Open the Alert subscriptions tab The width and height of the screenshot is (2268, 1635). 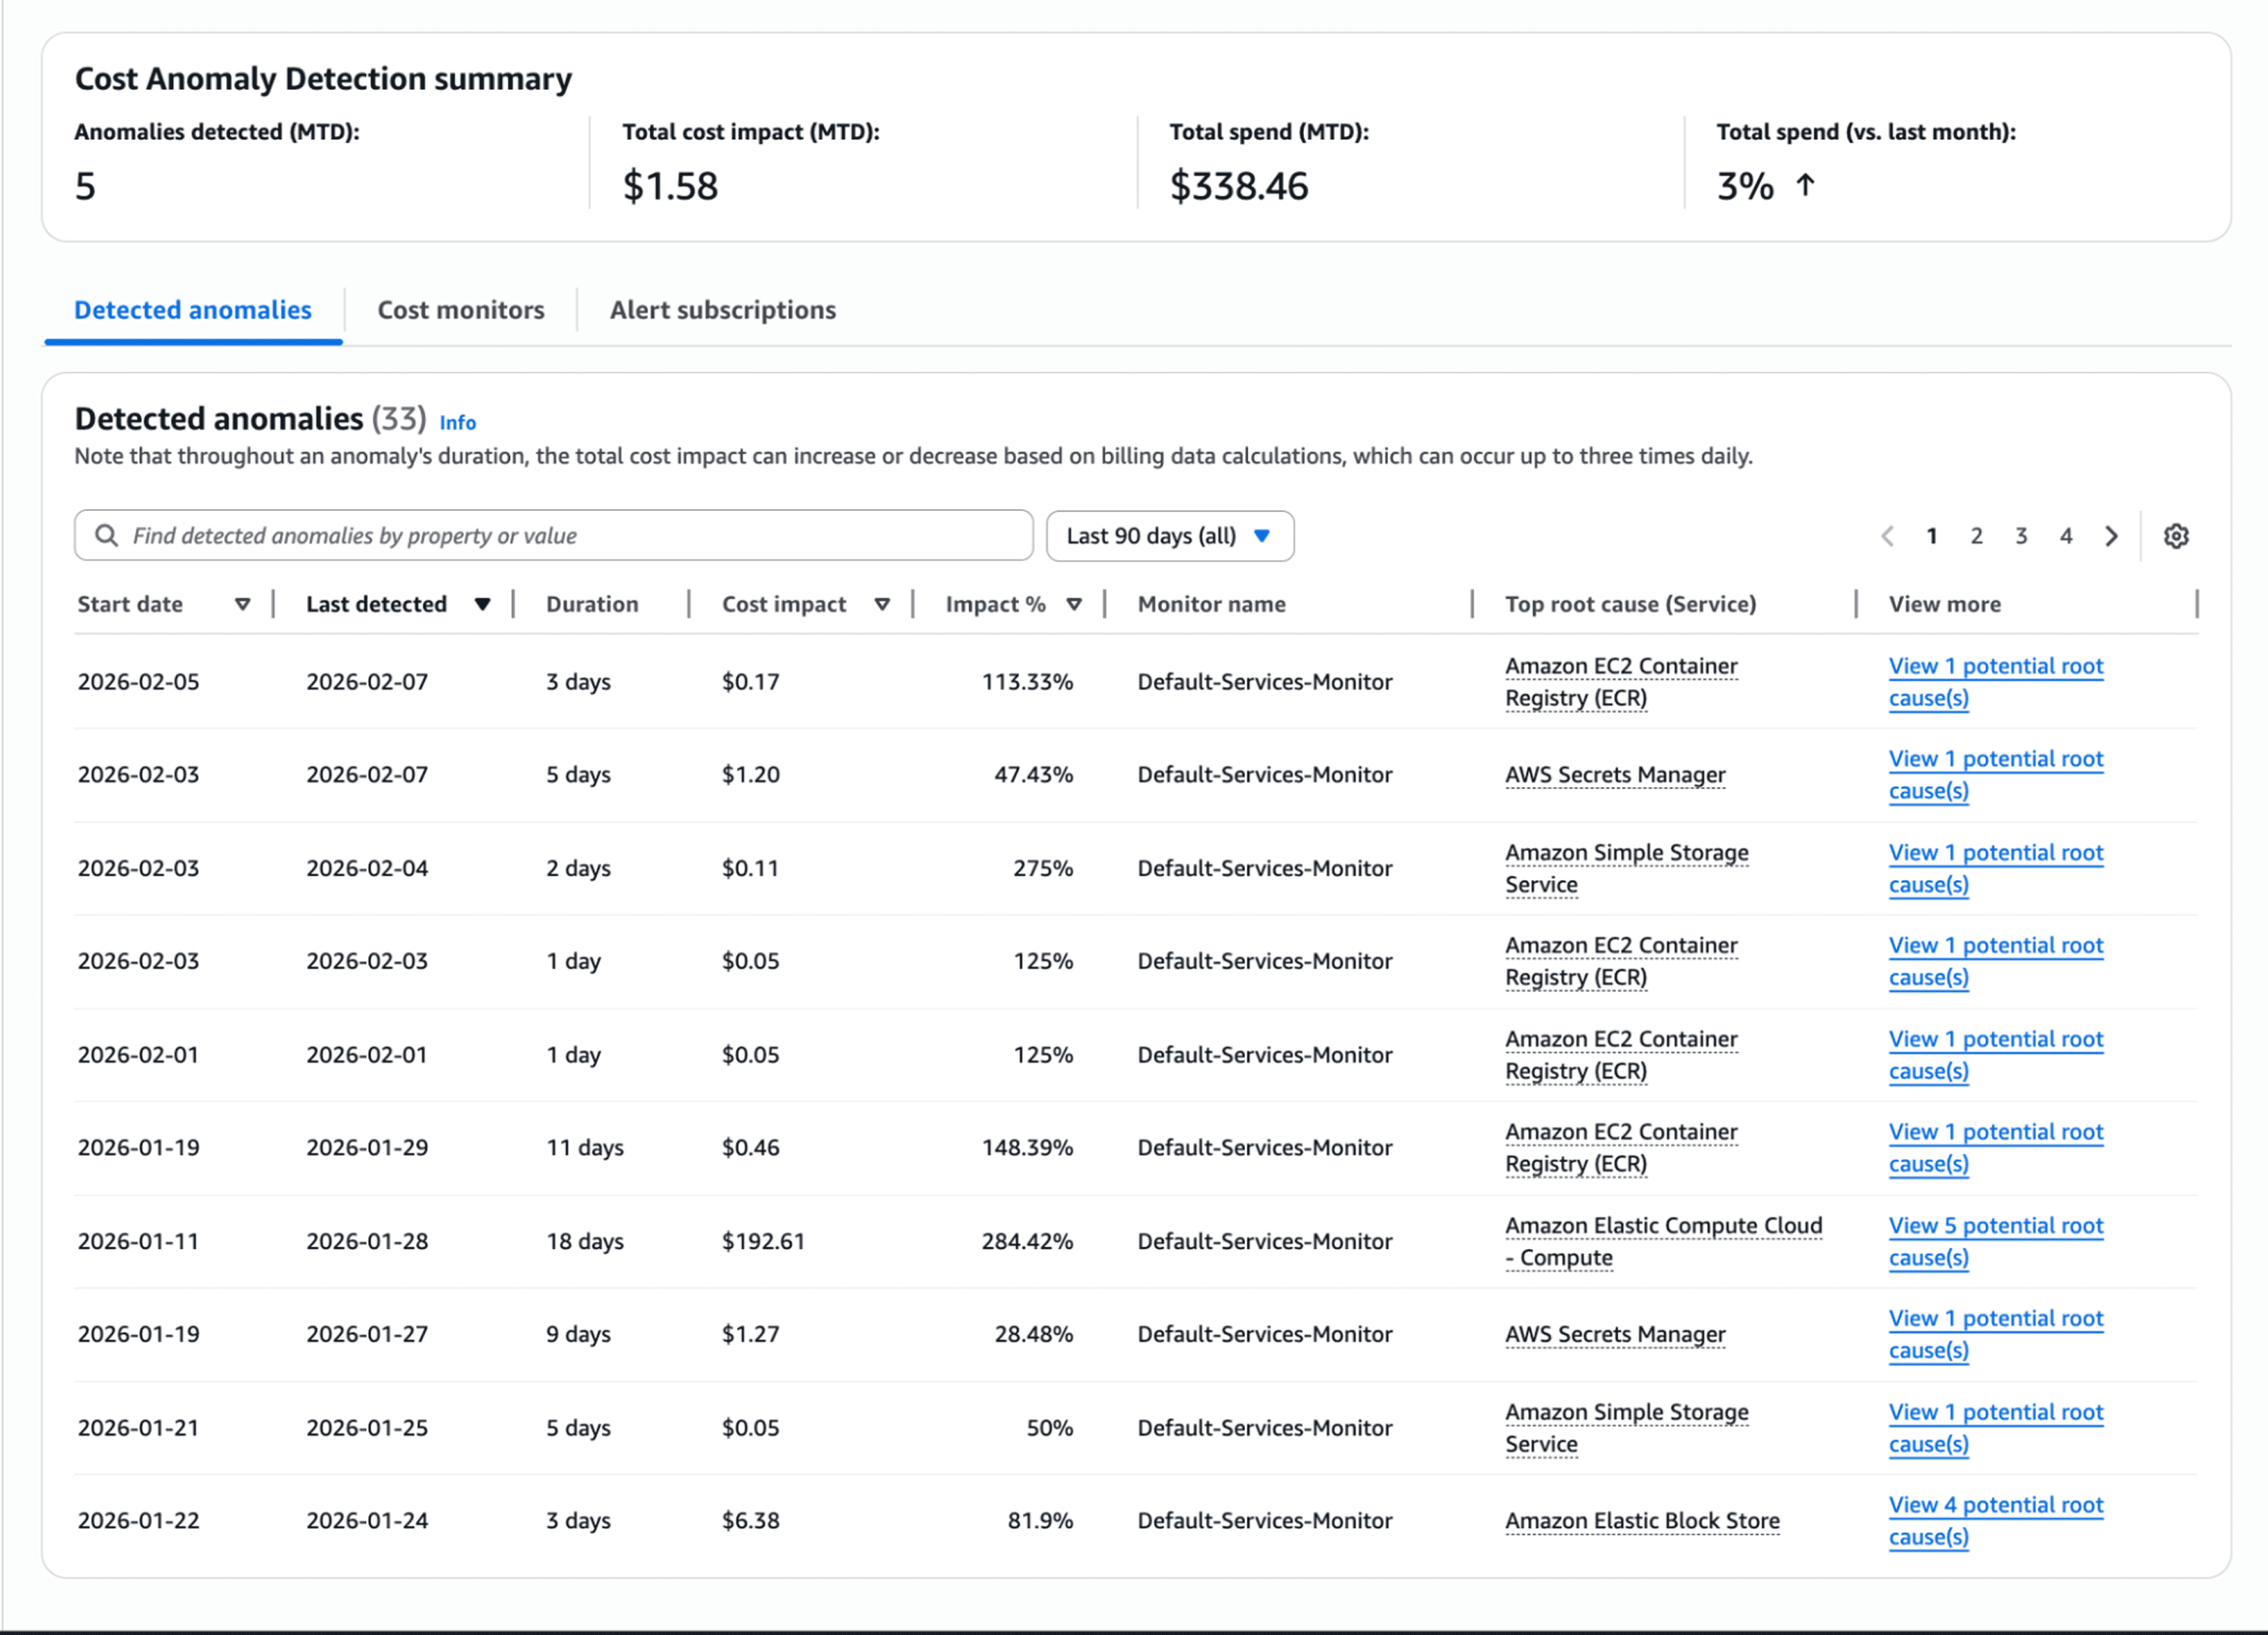point(722,310)
